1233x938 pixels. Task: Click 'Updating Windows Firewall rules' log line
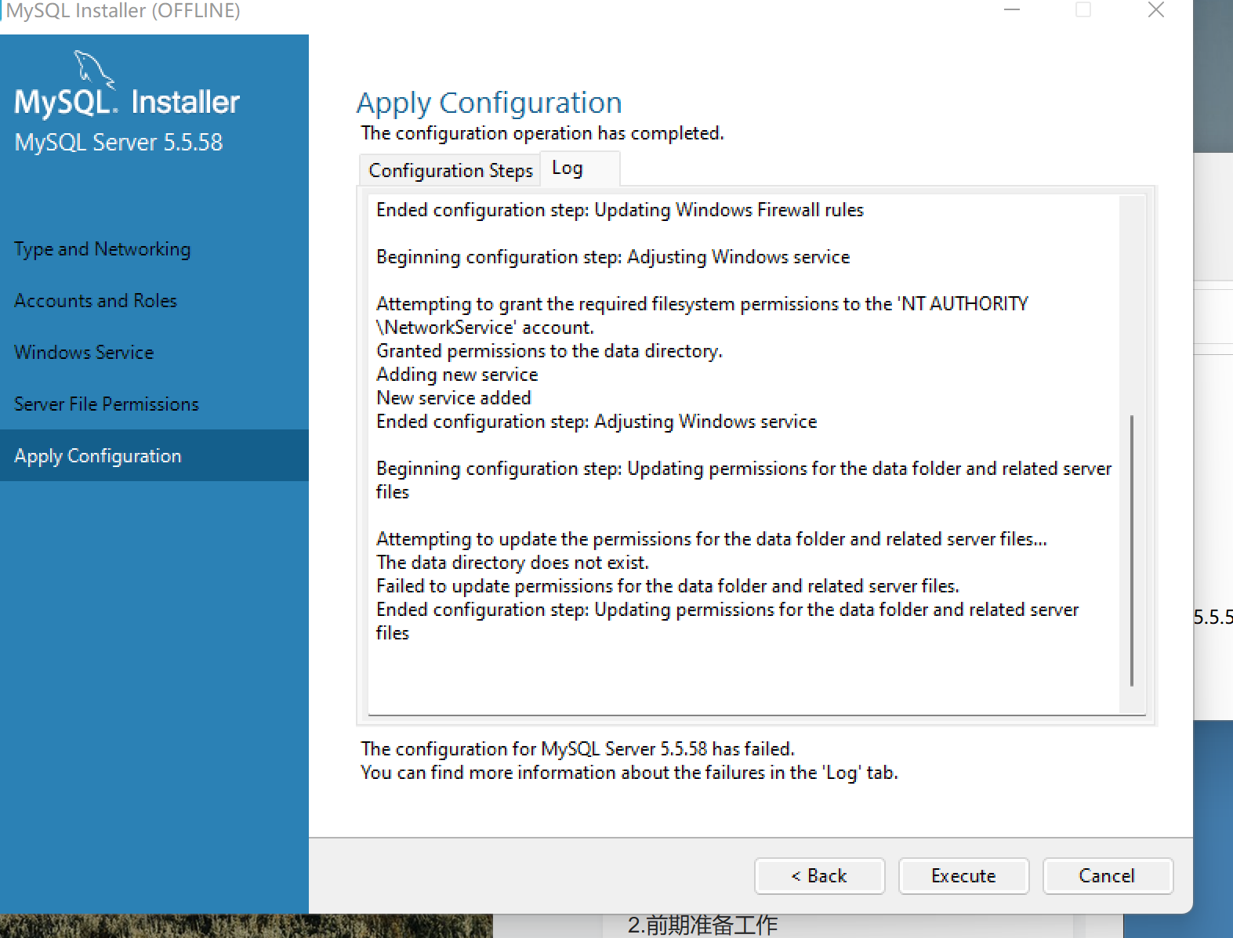point(620,210)
